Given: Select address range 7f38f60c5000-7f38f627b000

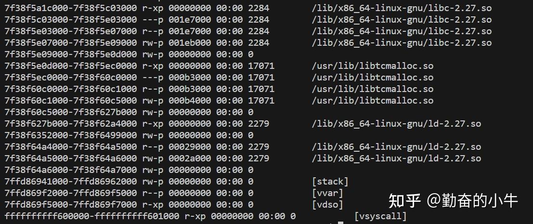Looking at the screenshot, I should tap(71, 112).
